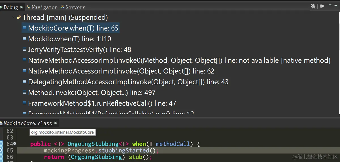340x162 pixels.
Task: Click Remove All Terminated Launches icon
Action: click(313, 6)
